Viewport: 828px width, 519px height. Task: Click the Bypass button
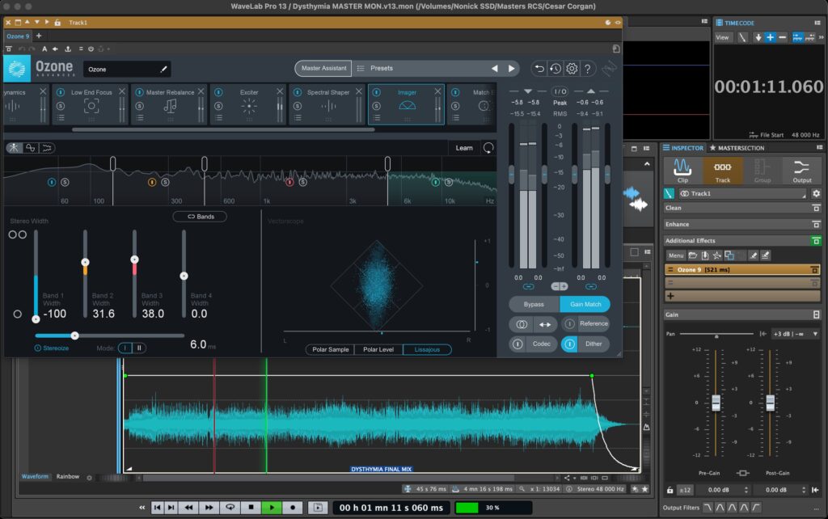[534, 304]
